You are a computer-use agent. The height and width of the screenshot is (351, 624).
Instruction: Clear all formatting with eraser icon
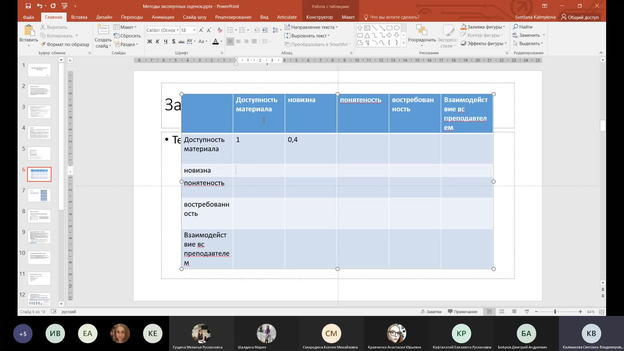(x=220, y=30)
